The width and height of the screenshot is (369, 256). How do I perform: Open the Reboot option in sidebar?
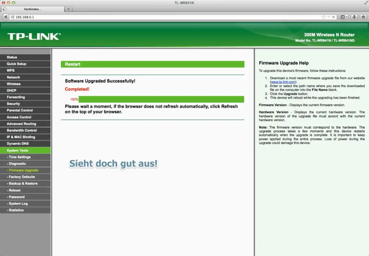coord(15,190)
